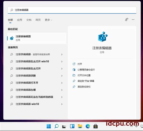
Task: Open File Explorer from the taskbar
Action: (80, 126)
